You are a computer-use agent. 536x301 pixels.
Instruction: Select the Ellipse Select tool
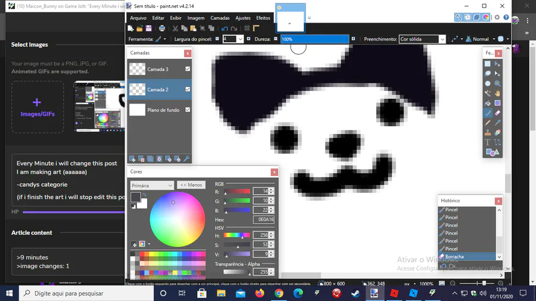pos(487,84)
